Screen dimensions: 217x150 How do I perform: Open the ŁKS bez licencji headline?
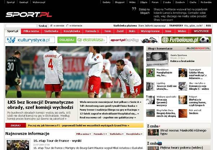pos(40,105)
